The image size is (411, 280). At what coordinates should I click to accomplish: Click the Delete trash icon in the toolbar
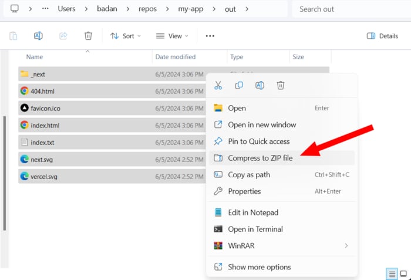[x=88, y=36]
